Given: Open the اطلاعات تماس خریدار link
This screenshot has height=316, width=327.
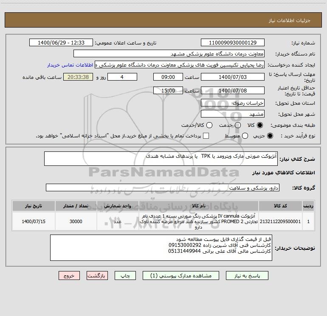Looking at the screenshot, I should 70,65.
